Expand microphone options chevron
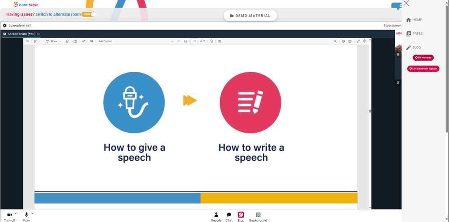 [x=32, y=213]
